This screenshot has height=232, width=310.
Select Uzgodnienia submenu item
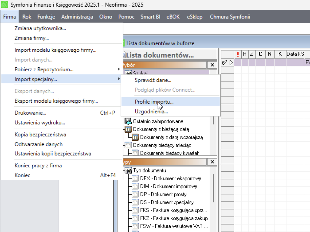click(171, 111)
